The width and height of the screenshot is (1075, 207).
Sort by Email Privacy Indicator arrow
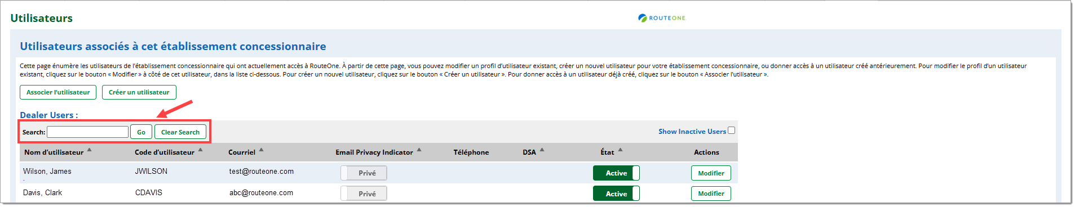(419, 150)
